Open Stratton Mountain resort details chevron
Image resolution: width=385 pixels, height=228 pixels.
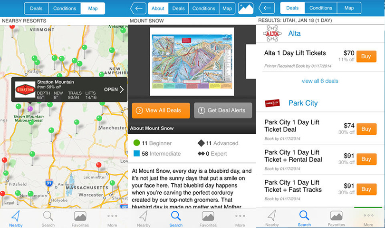(x=122, y=89)
